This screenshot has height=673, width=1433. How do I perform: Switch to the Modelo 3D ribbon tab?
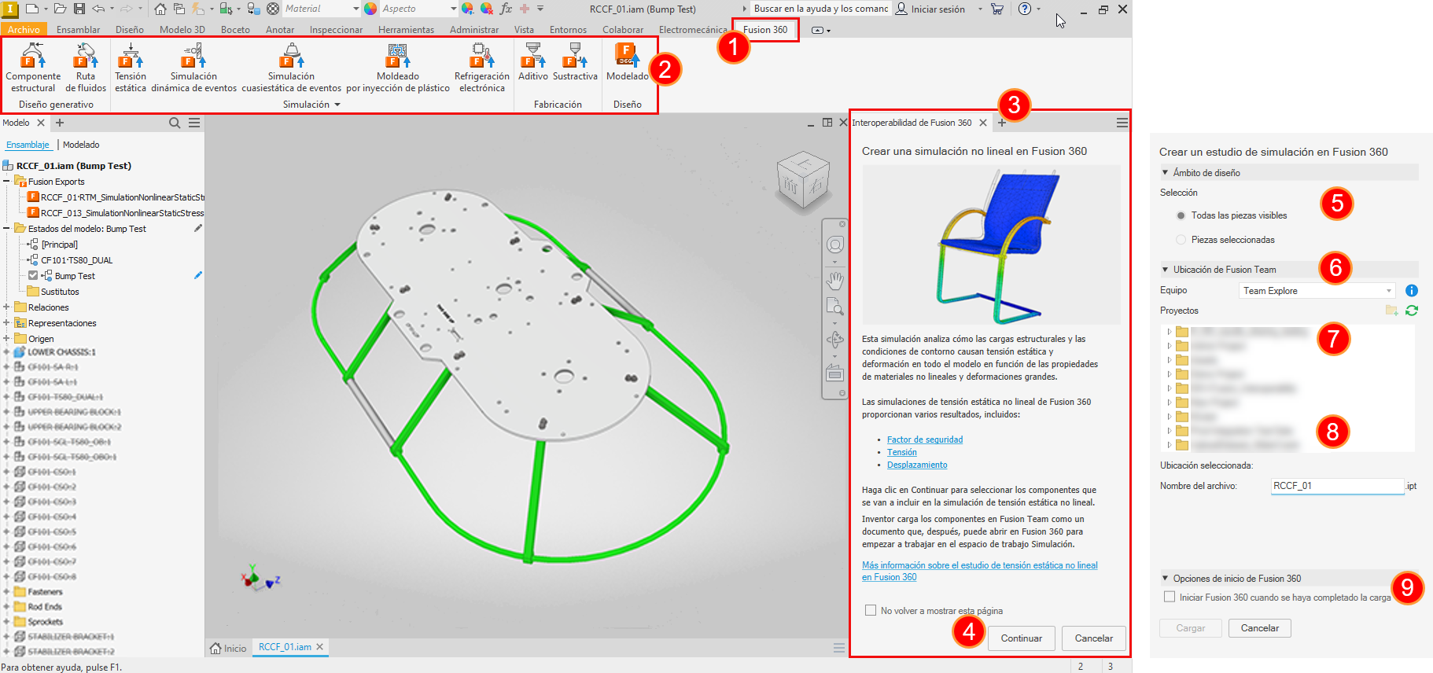tap(182, 30)
